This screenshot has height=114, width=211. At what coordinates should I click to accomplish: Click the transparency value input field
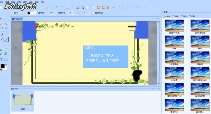pos(51,13)
